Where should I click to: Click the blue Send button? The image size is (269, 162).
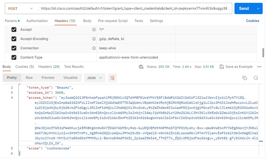click(x=244, y=8)
